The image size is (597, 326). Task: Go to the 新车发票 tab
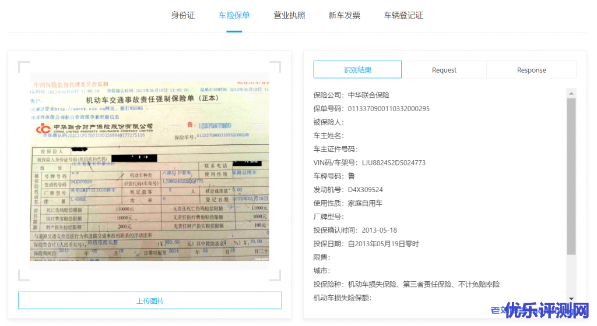(344, 15)
